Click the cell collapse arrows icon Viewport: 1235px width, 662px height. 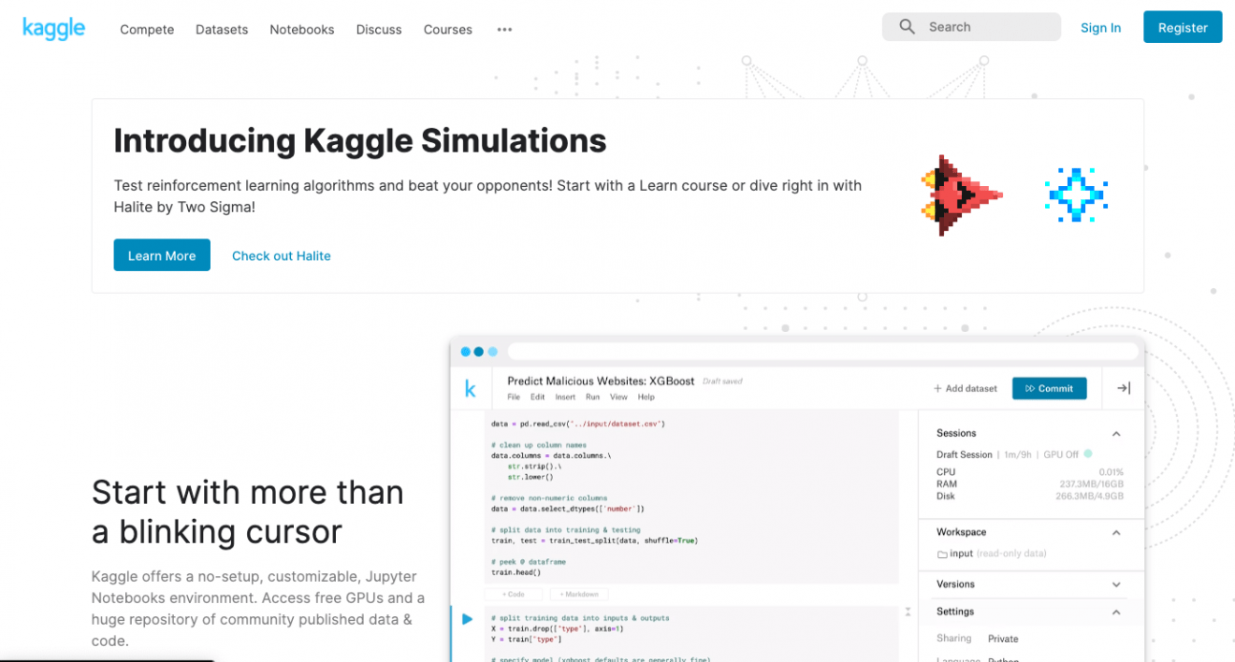pyautogui.click(x=908, y=612)
